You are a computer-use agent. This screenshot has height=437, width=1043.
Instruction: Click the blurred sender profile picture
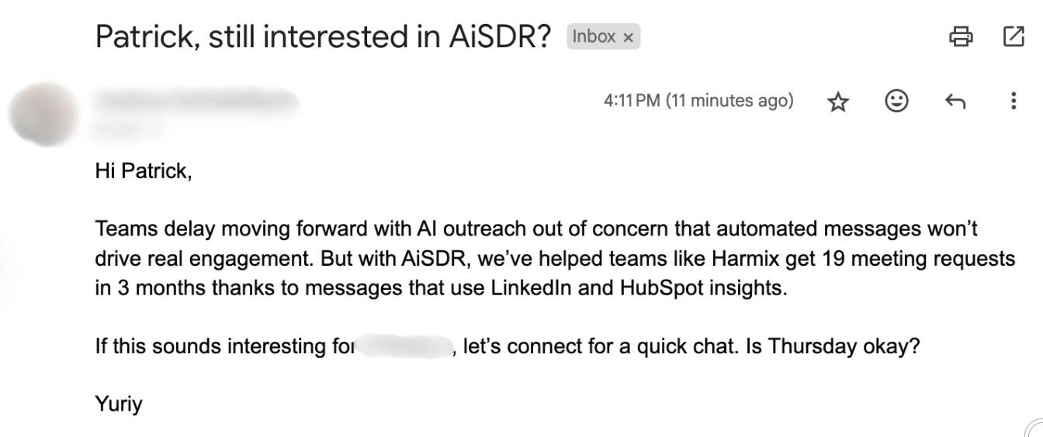(43, 114)
